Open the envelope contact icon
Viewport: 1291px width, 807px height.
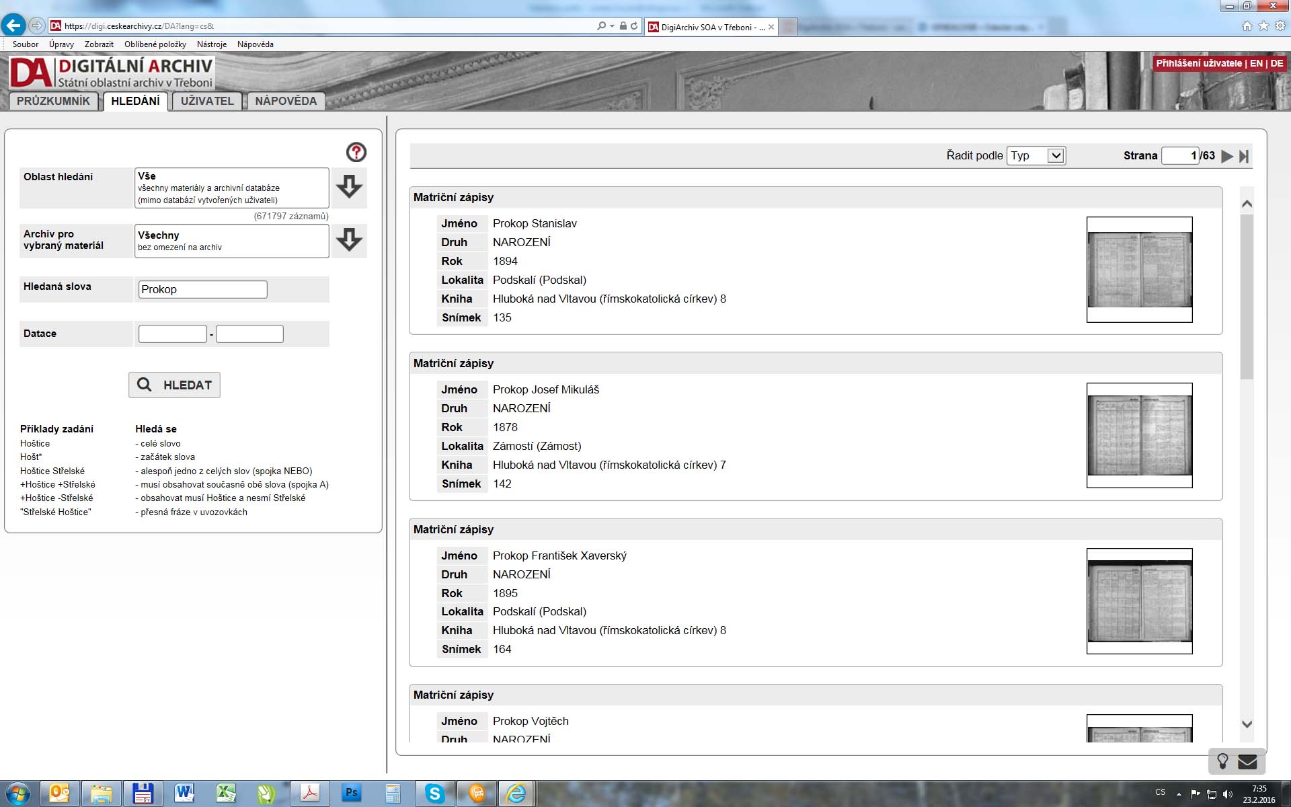point(1248,761)
